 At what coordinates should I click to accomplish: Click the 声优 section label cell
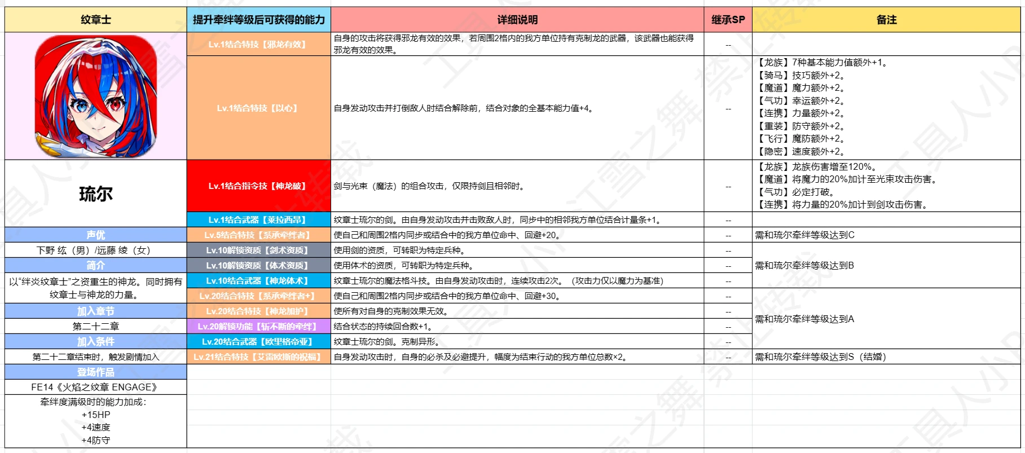[x=96, y=235]
